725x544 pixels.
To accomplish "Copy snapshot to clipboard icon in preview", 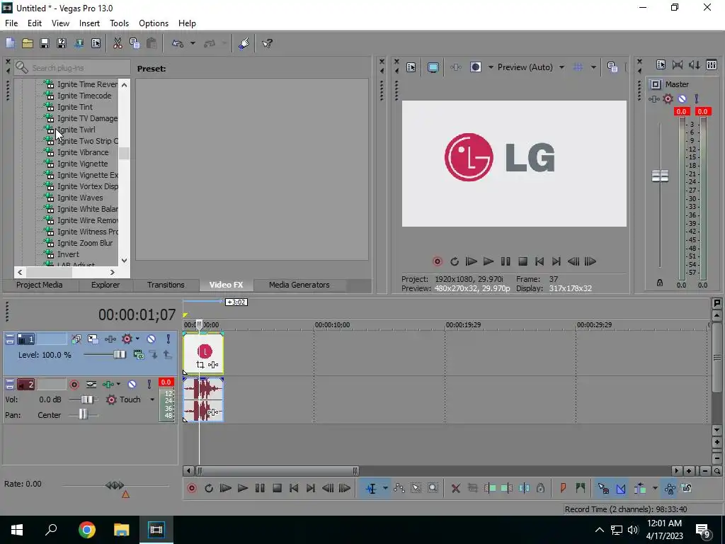I will point(612,67).
